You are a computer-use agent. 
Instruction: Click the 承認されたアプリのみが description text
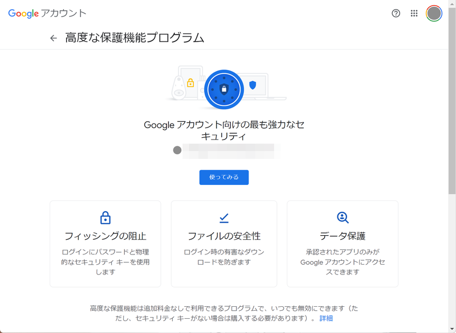[343, 262]
